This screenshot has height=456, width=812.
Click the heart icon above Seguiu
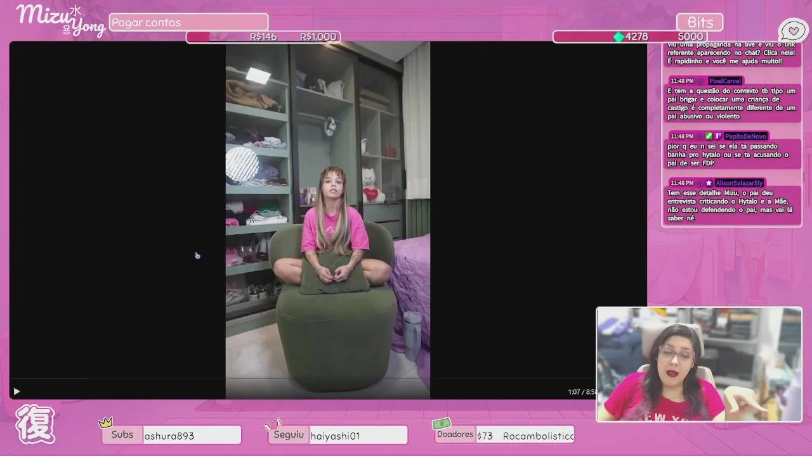pyautogui.click(x=273, y=424)
